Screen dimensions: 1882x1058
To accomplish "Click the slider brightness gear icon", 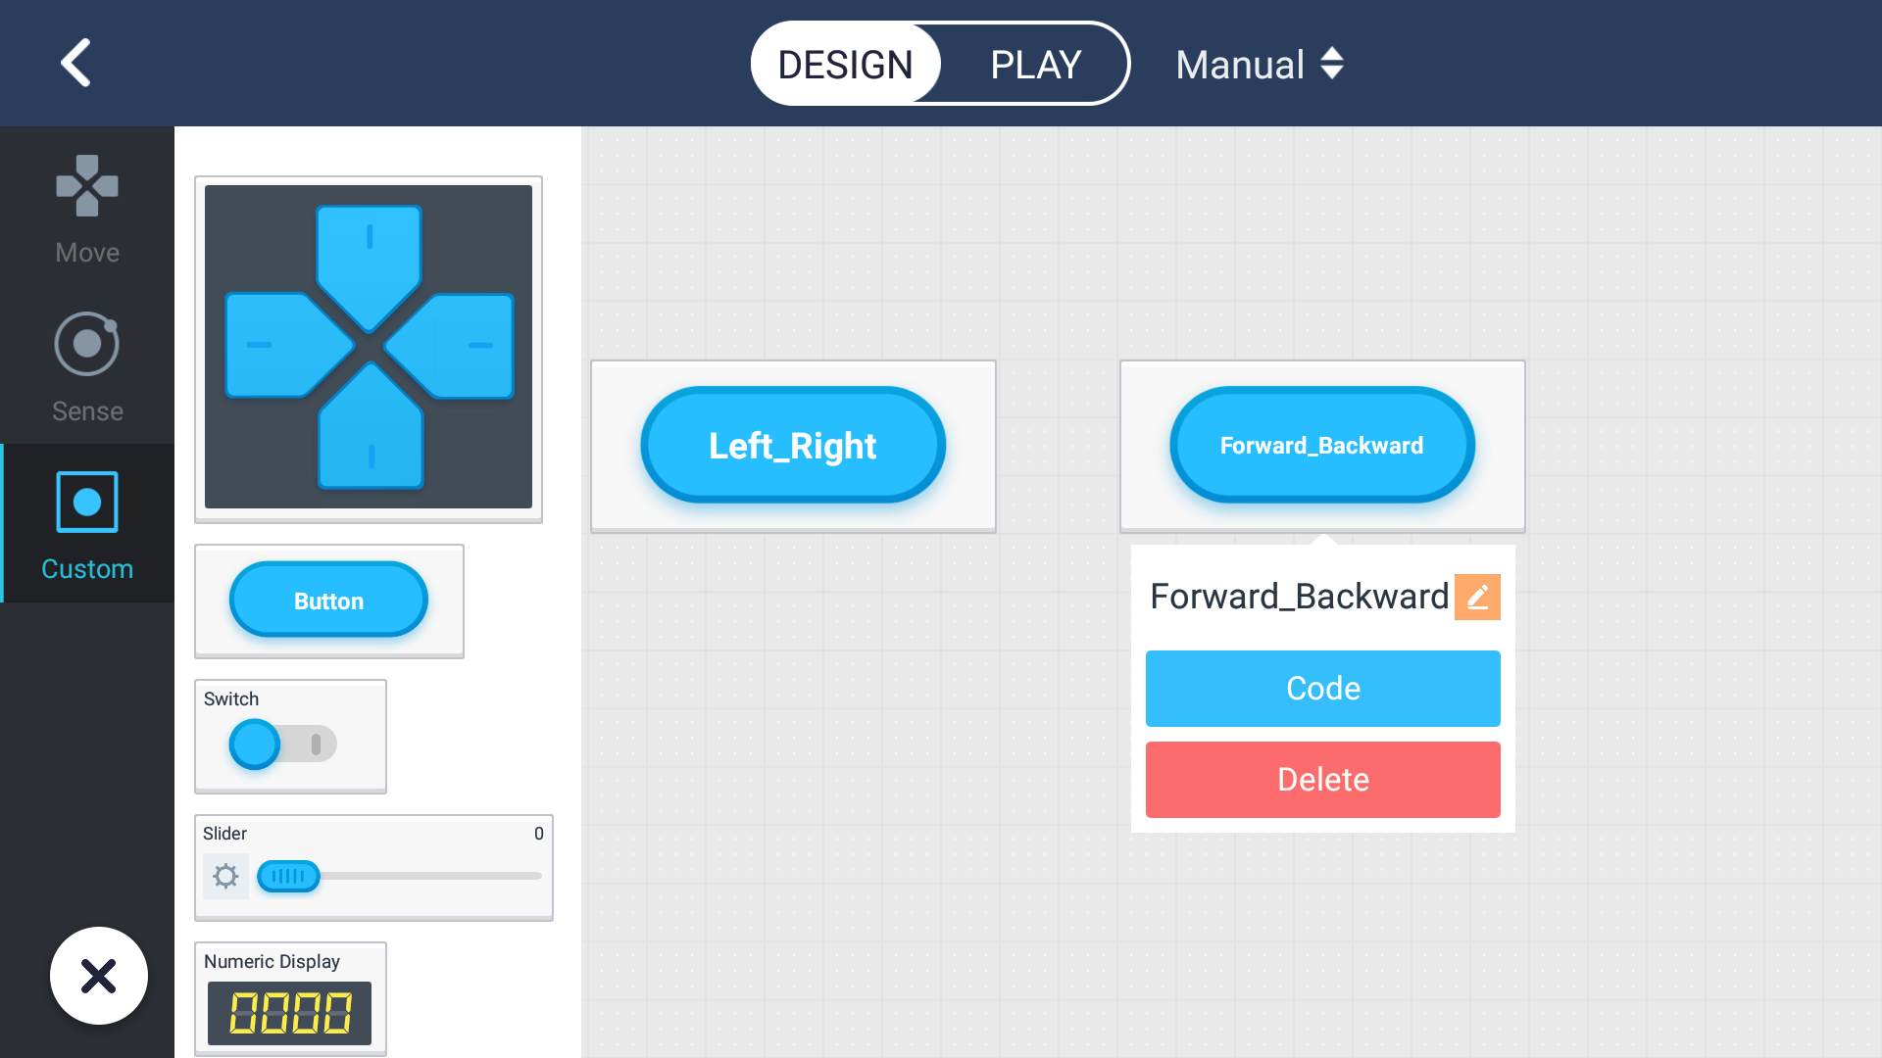I will coord(225,876).
